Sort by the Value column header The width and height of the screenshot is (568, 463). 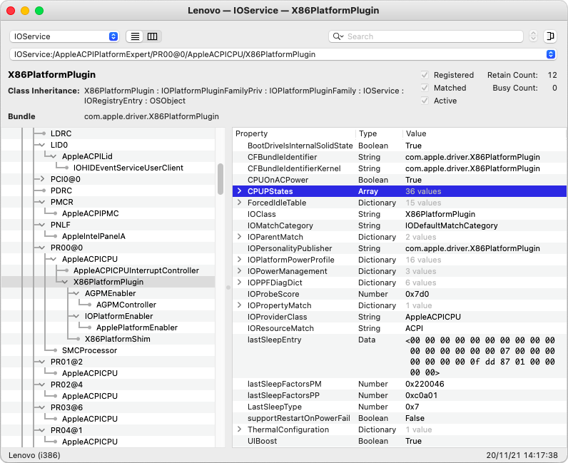pos(485,133)
